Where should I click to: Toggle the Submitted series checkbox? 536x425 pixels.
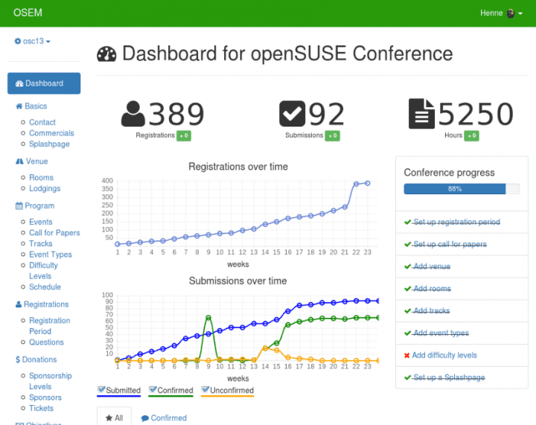point(101,390)
